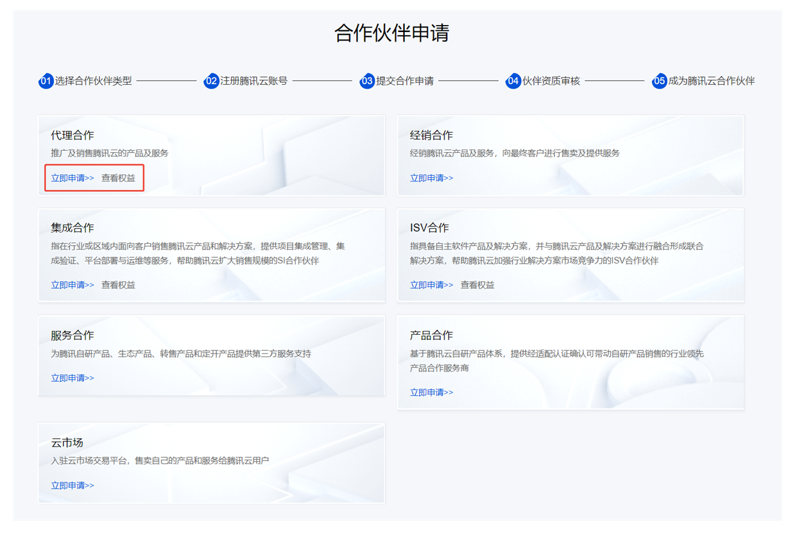
Task: Click the 05 step number badge
Action: (x=659, y=81)
